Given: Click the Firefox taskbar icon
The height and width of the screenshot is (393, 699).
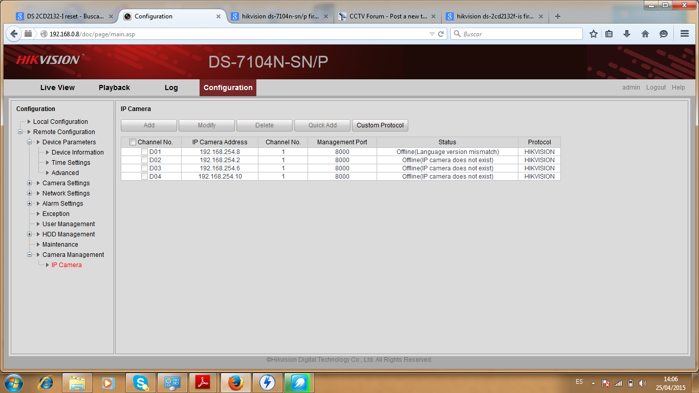Looking at the screenshot, I should coord(235,383).
